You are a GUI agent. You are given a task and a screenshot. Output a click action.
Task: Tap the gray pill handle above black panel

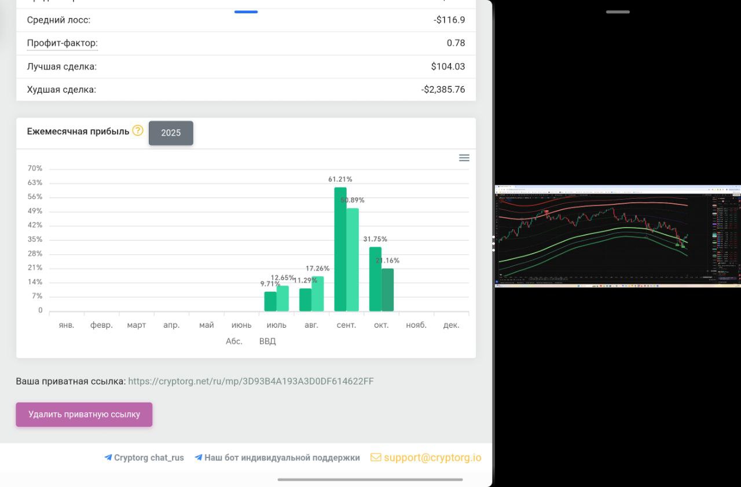point(618,12)
